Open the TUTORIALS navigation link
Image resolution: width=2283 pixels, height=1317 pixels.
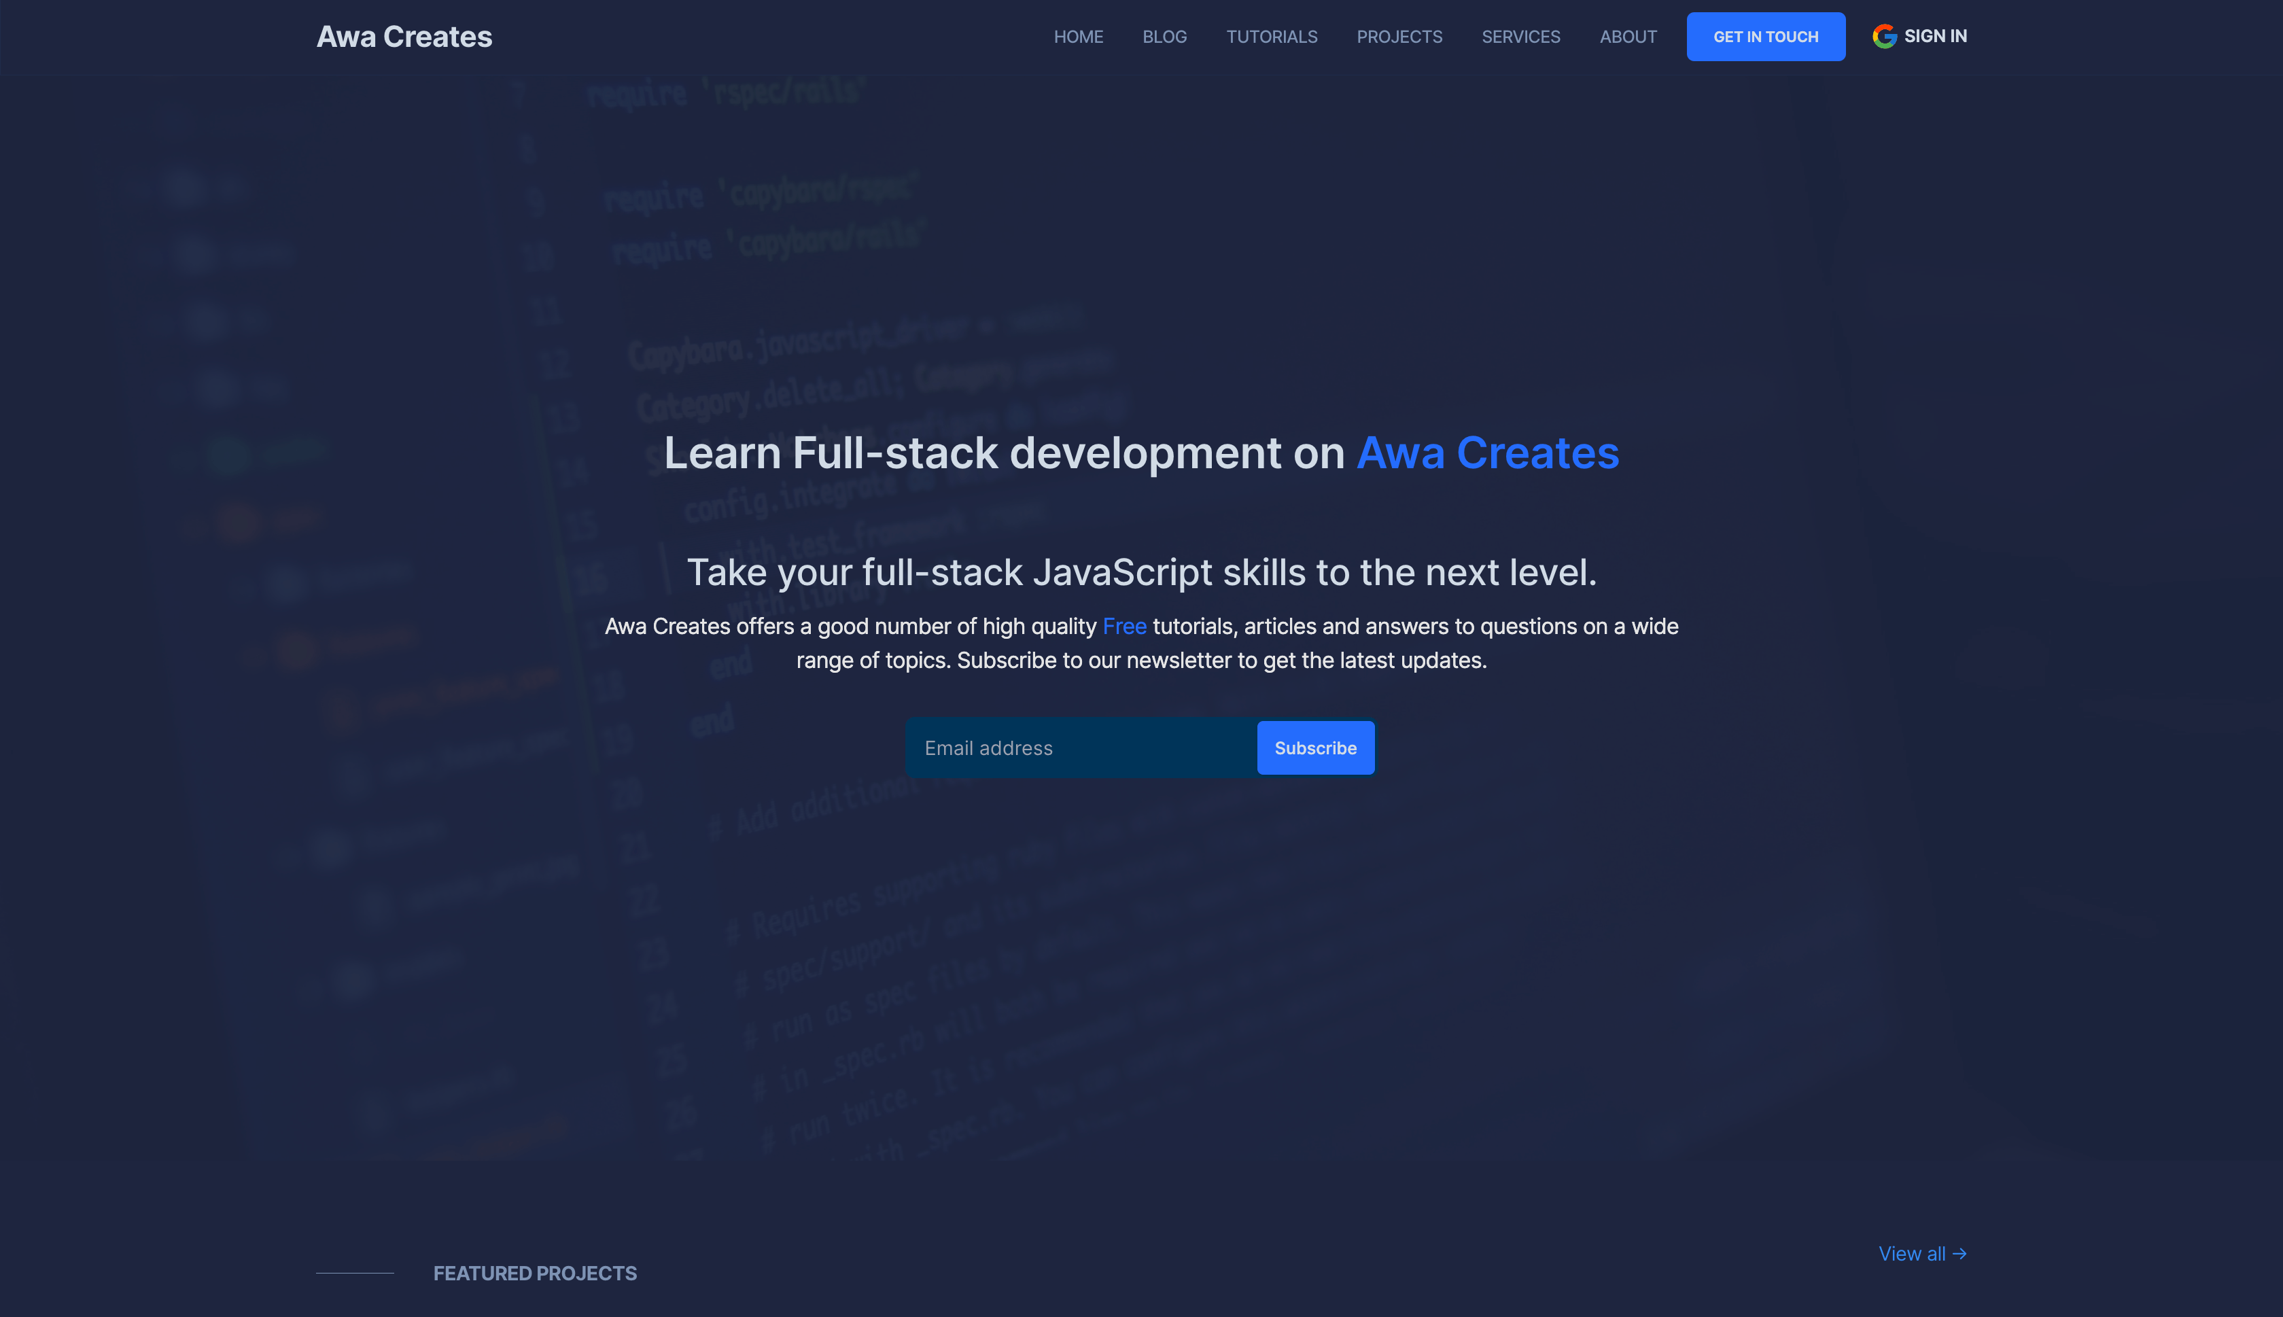[x=1272, y=36]
